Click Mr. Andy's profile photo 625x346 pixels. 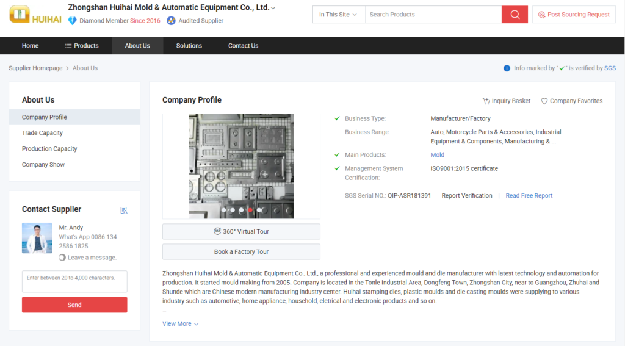point(37,238)
